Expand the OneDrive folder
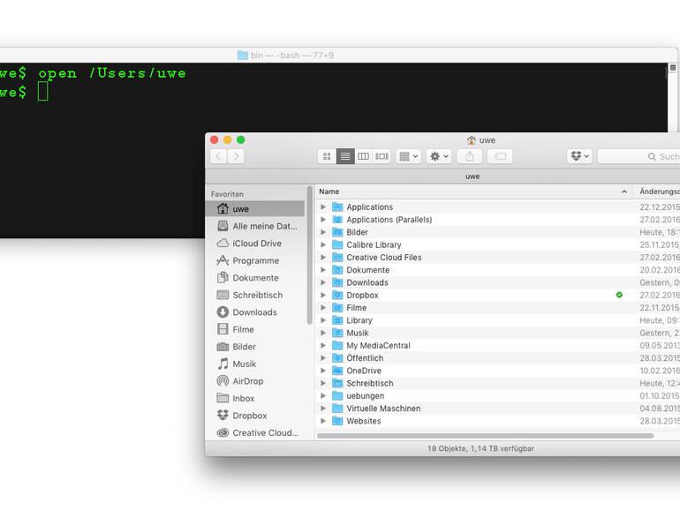Image resolution: width=680 pixels, height=510 pixels. pyautogui.click(x=323, y=371)
